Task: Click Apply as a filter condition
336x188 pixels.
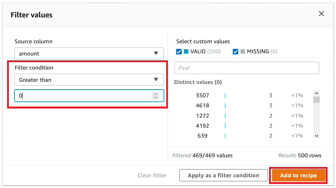Action: (x=224, y=175)
